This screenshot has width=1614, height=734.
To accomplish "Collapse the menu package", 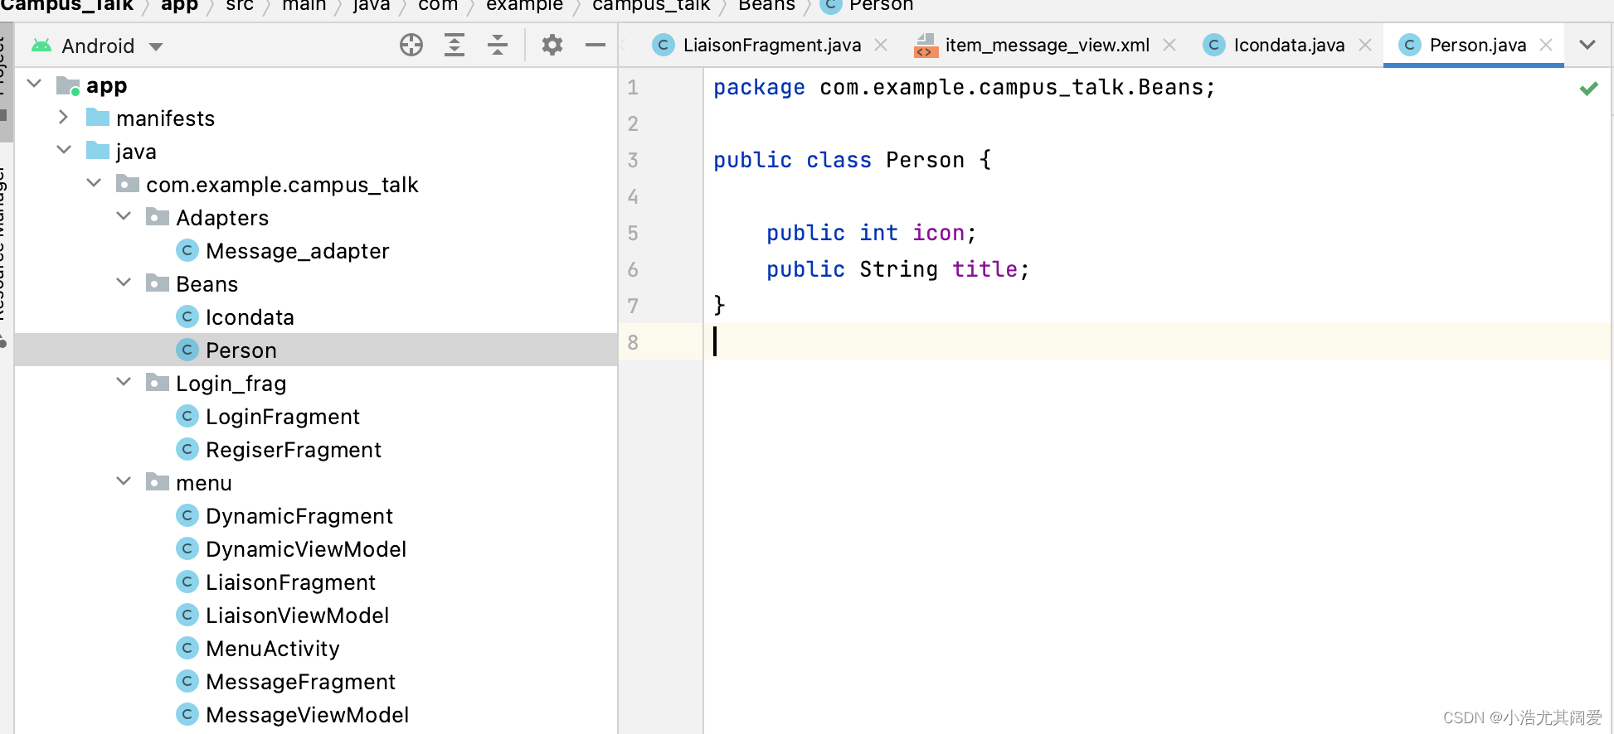I will click(x=124, y=481).
